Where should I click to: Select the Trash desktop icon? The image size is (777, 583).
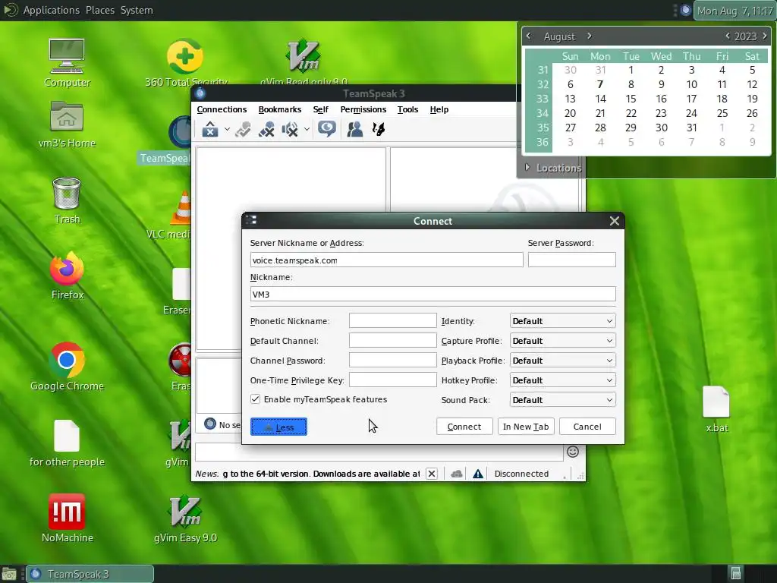(67, 200)
